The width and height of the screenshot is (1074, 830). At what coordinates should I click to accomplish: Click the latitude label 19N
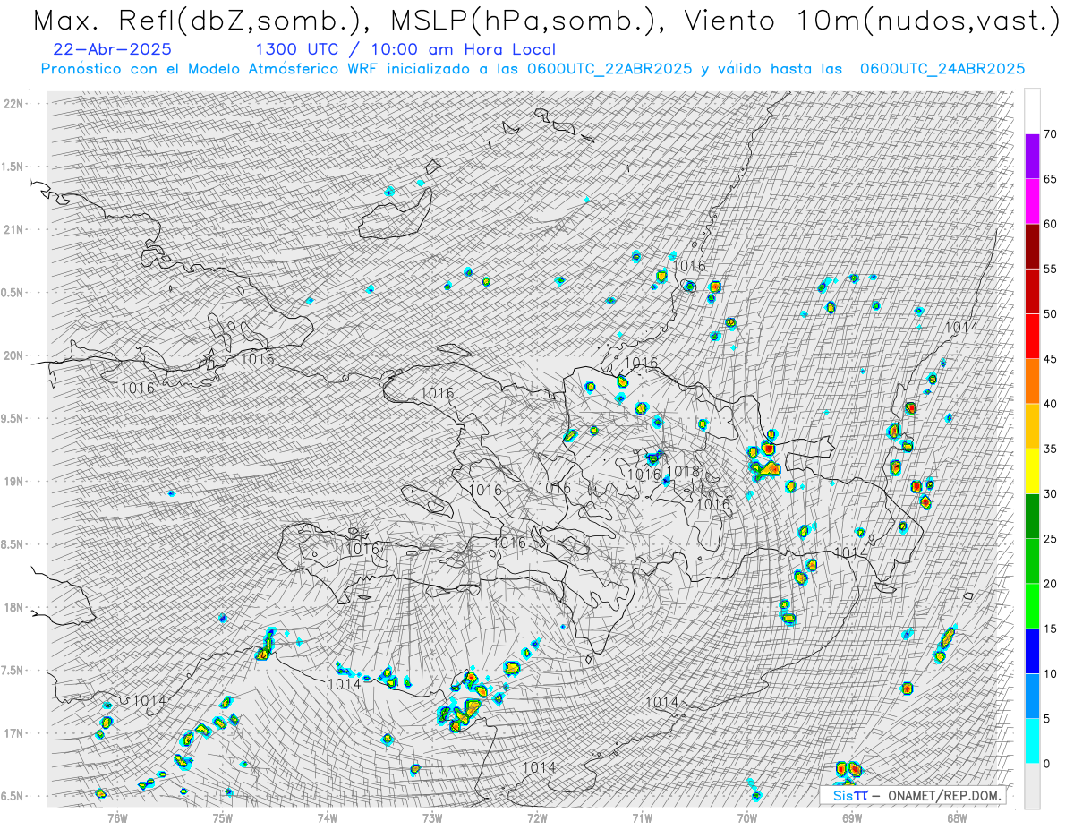(x=13, y=481)
